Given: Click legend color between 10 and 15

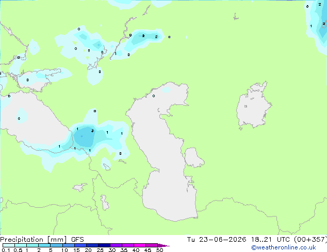Looking at the screenshot, I should point(68,245).
